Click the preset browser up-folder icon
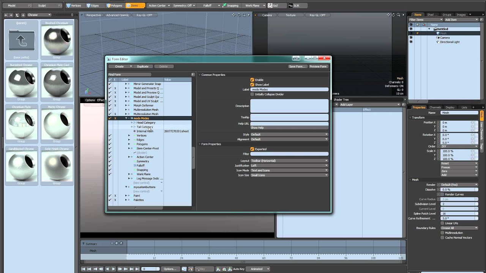Screen dimensions: 486x273 (17, 15)
